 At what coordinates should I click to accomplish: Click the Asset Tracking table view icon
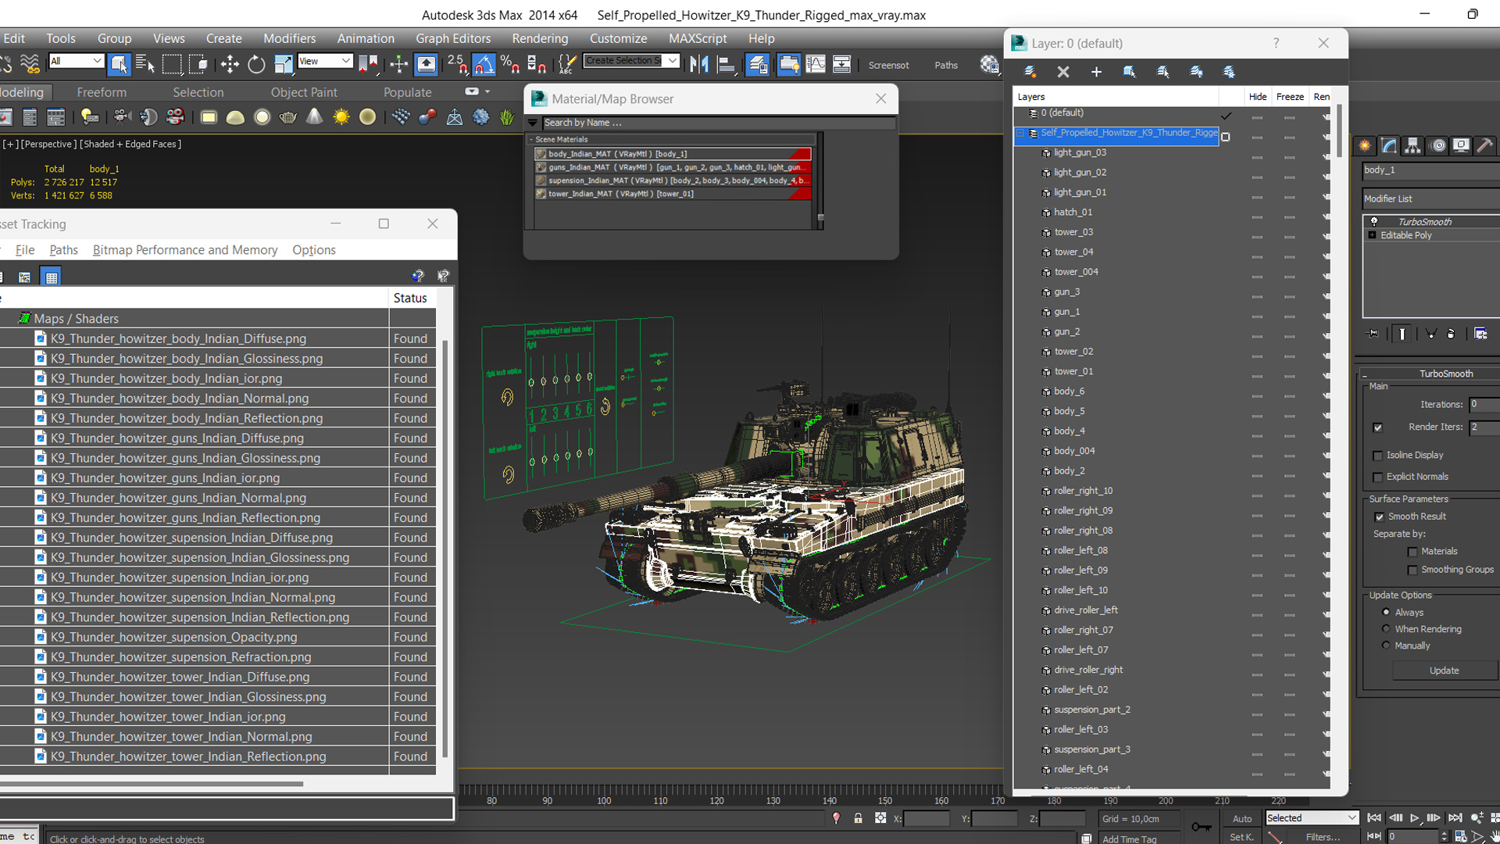(52, 277)
